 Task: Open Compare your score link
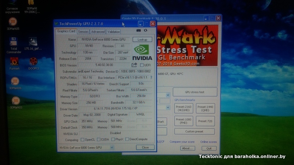point(182,142)
